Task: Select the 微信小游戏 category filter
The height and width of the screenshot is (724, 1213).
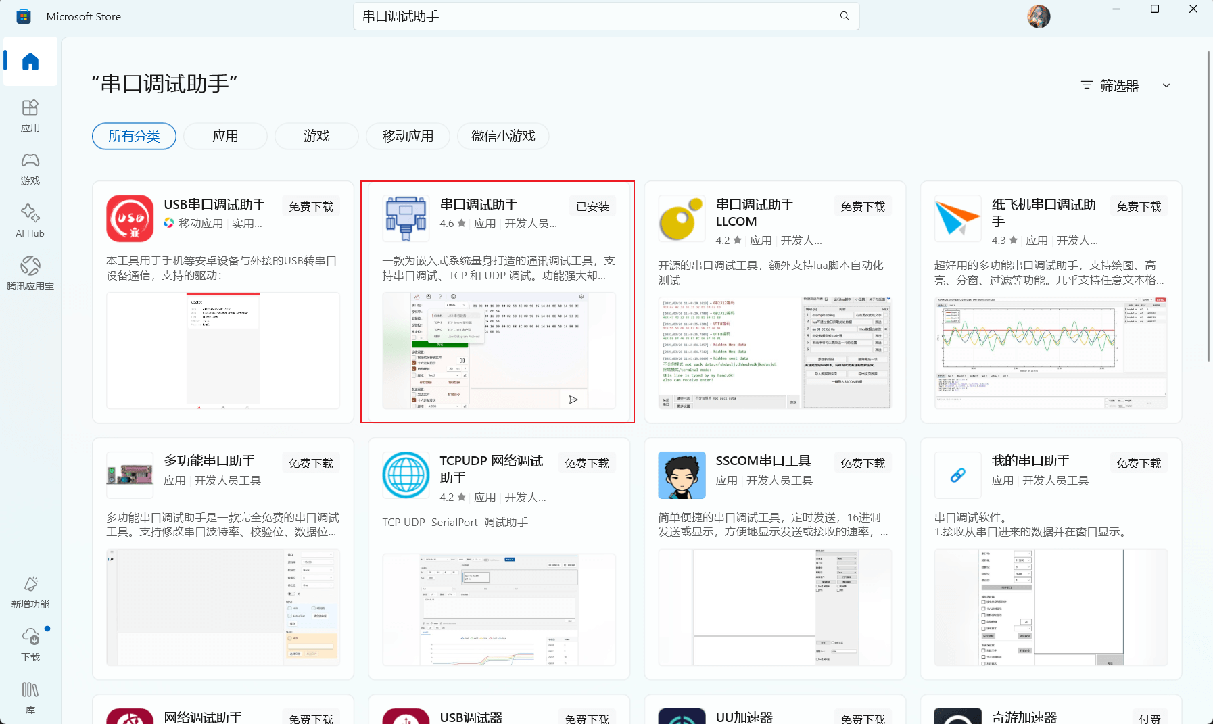Action: click(503, 137)
